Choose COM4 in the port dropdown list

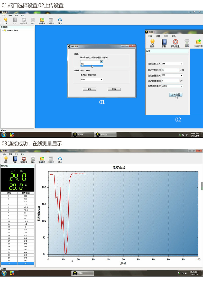click(x=91, y=66)
